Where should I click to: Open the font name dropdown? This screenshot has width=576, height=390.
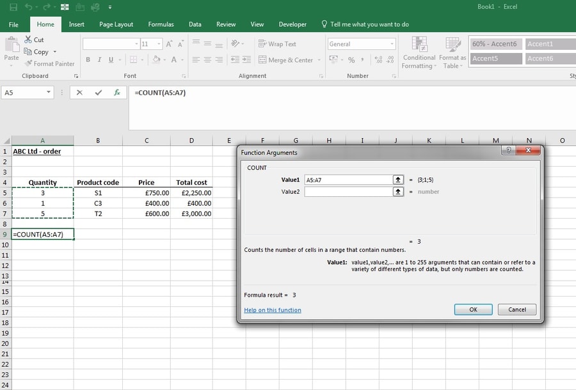136,44
